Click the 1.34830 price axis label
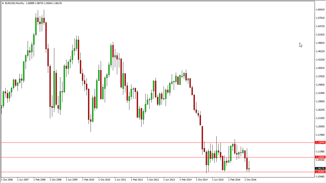 (320, 85)
